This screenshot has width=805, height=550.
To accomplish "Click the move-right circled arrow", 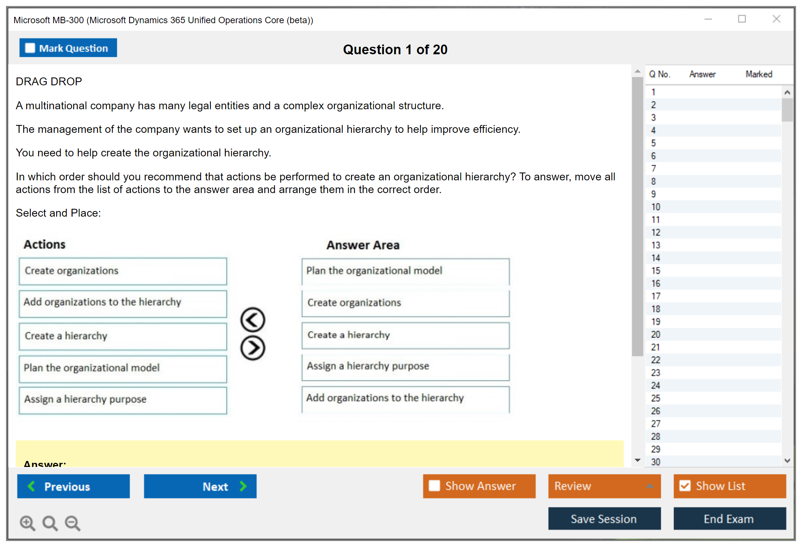I will (x=253, y=348).
